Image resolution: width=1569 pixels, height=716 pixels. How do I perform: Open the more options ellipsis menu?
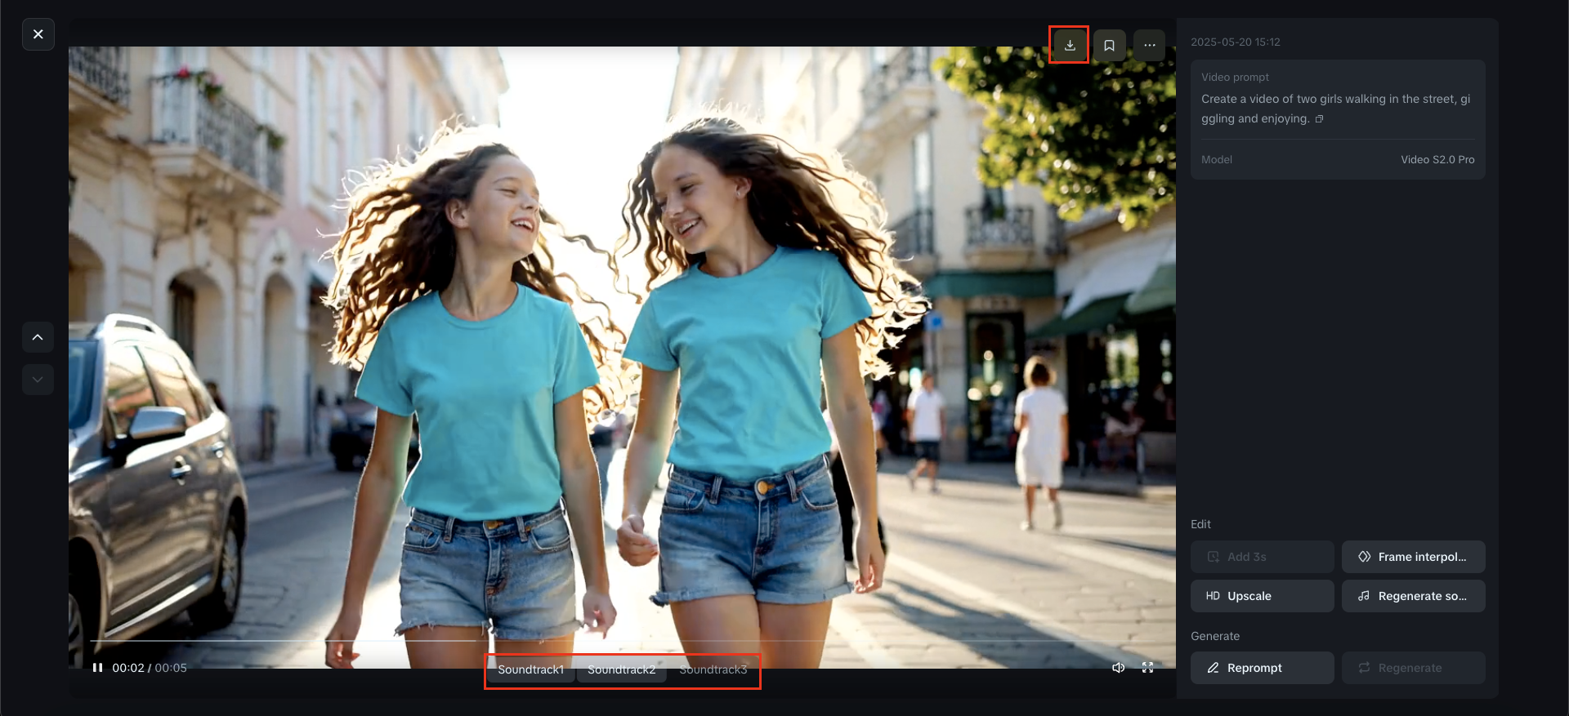point(1149,46)
